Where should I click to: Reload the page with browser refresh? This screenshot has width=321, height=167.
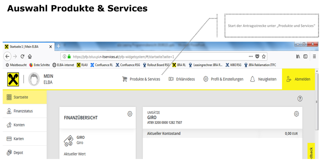click(x=22, y=56)
